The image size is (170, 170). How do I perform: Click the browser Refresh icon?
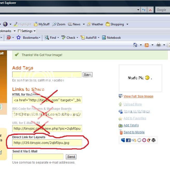144,10
